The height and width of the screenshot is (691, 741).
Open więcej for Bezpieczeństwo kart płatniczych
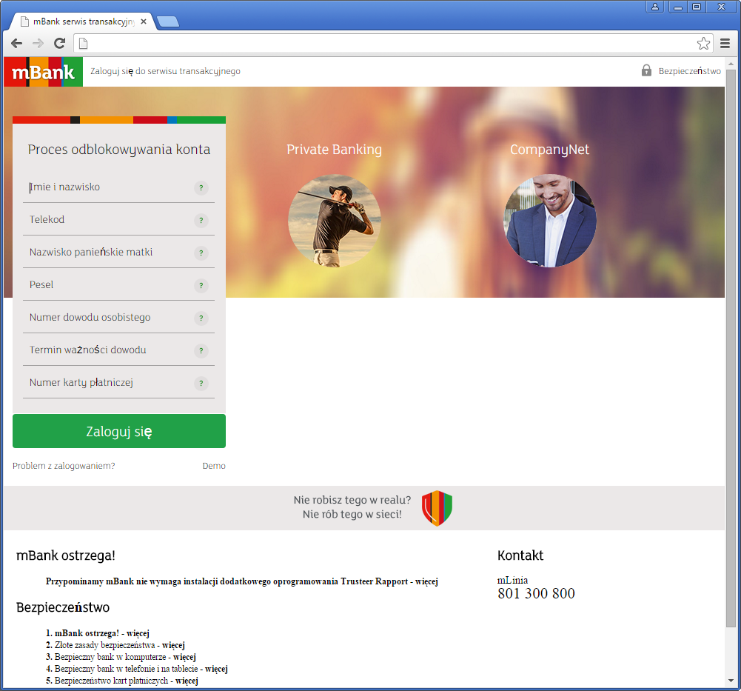(187, 681)
